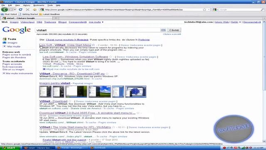Open the Help menu
Screen dimensions: 266x150
pyautogui.click(x=58, y=5)
